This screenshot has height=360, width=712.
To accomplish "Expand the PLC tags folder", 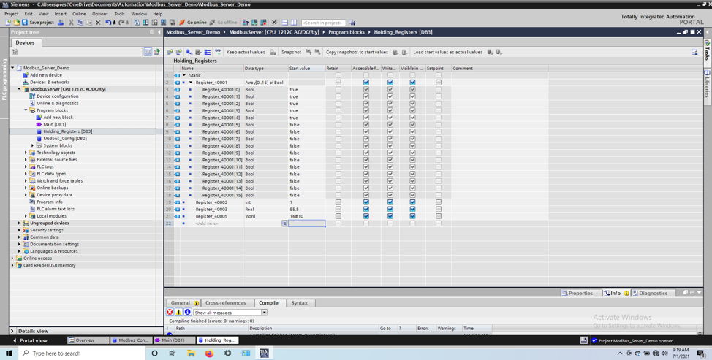I will (26, 166).
